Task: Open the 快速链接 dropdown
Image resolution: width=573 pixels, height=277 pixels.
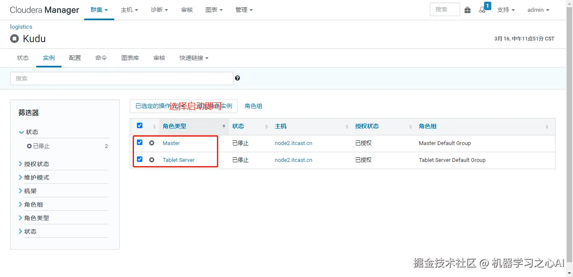Action: pos(193,58)
